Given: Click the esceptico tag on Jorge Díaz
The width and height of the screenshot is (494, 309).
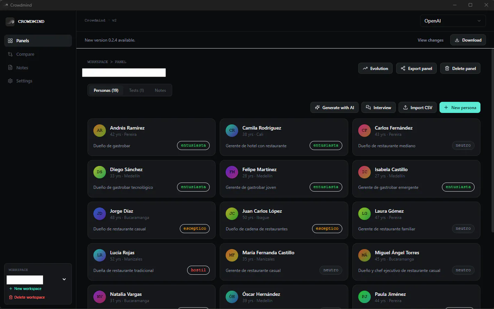Looking at the screenshot, I should 195,229.
